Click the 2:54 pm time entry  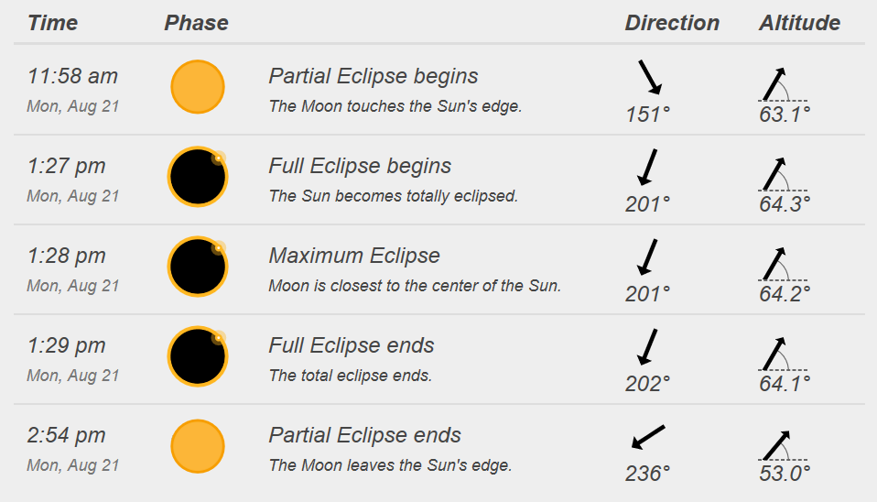pyautogui.click(x=67, y=435)
